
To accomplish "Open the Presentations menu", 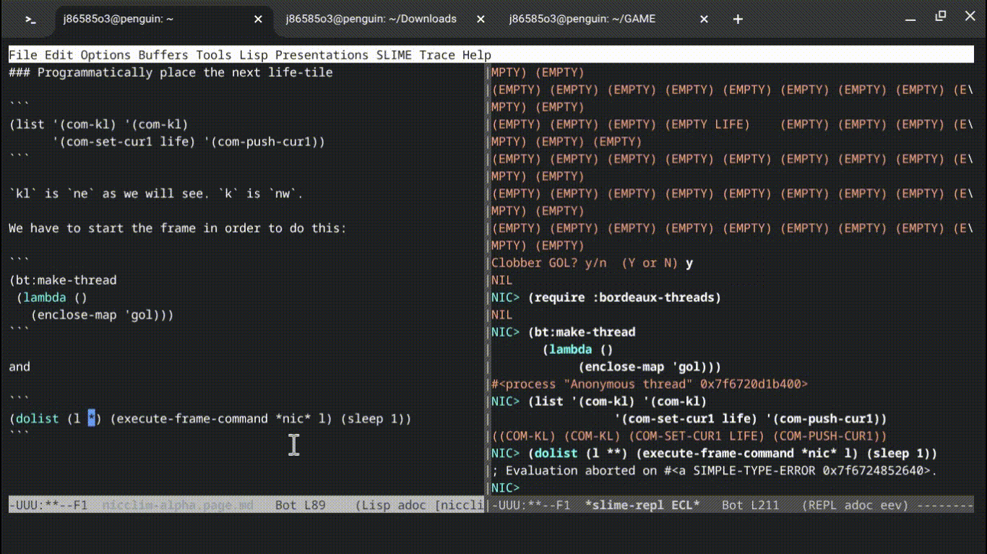I will coord(322,55).
